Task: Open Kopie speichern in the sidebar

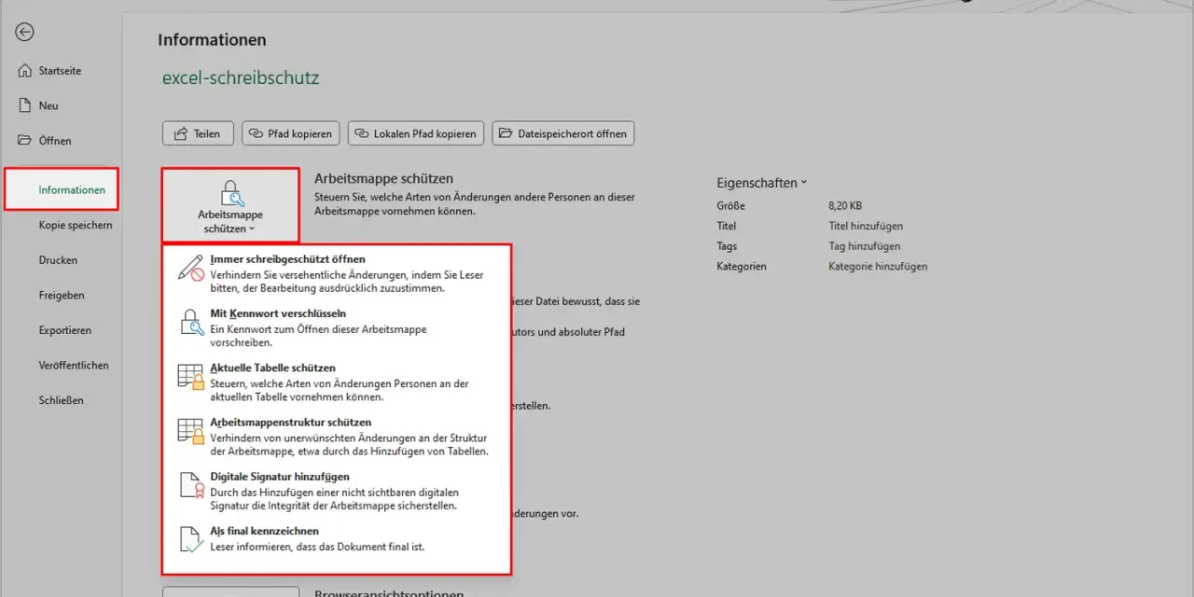Action: (x=76, y=225)
